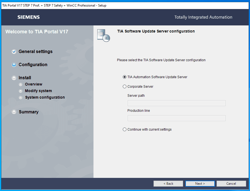The width and height of the screenshot is (250, 191).
Task: Select the Modify system sub-step label
Action: point(38,91)
